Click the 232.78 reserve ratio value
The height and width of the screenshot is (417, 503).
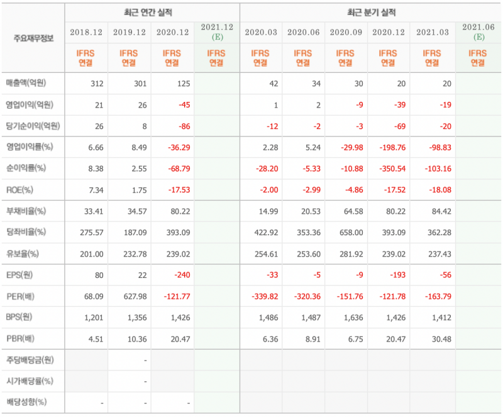(135, 254)
